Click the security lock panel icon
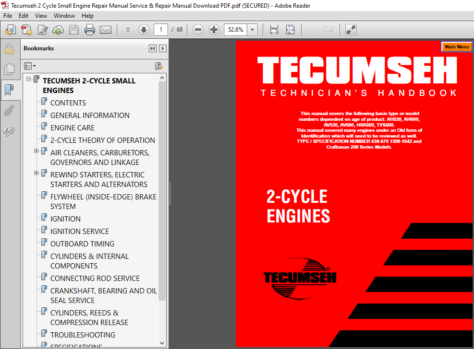Image resolution: width=474 pixels, height=349 pixels. point(9,49)
